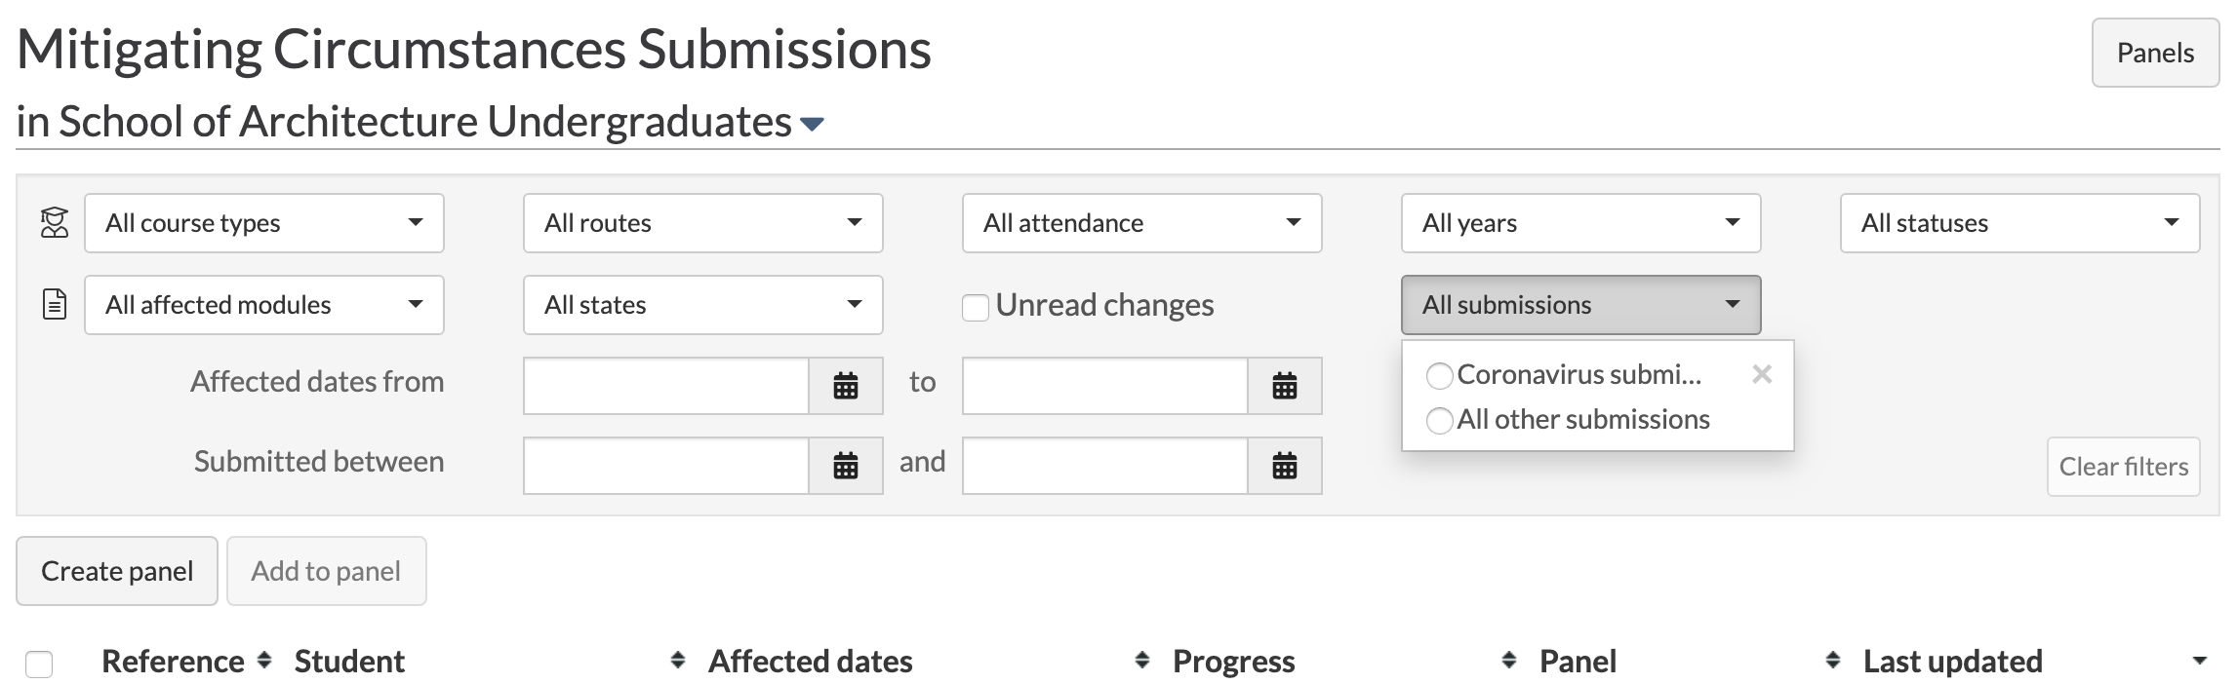Sort by Student column arrows
The image size is (2238, 684).
(x=677, y=661)
